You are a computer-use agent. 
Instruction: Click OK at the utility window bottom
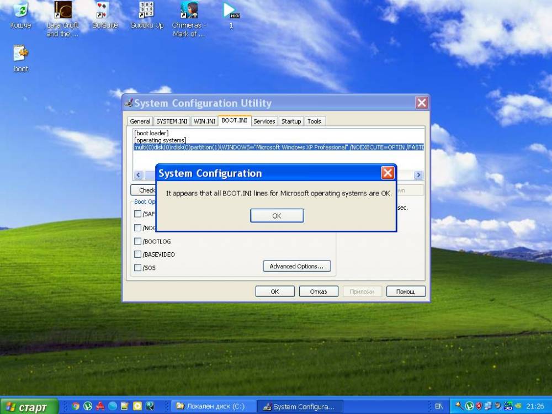[x=275, y=291]
